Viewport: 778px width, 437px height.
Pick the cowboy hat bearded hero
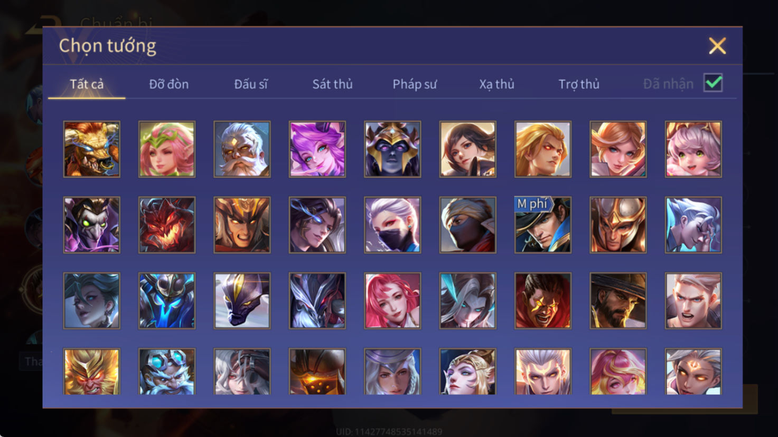618,301
